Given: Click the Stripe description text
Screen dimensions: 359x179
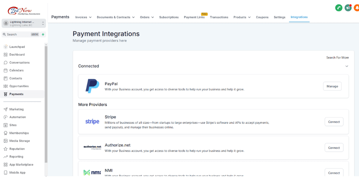Looking at the screenshot, I should click(187, 125).
